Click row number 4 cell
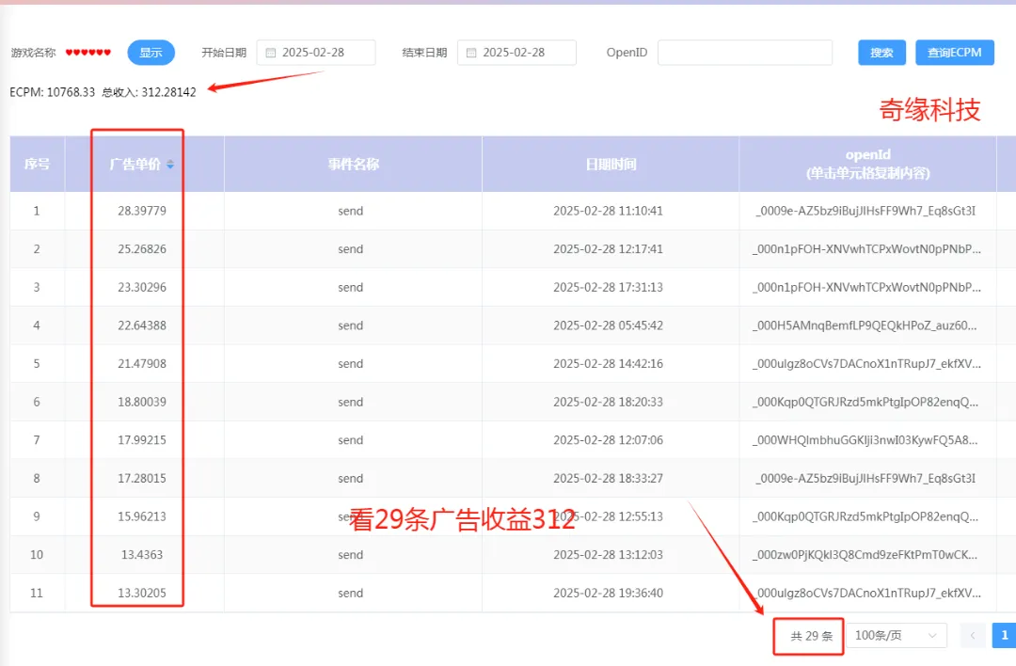Image resolution: width=1016 pixels, height=666 pixels. (x=37, y=325)
